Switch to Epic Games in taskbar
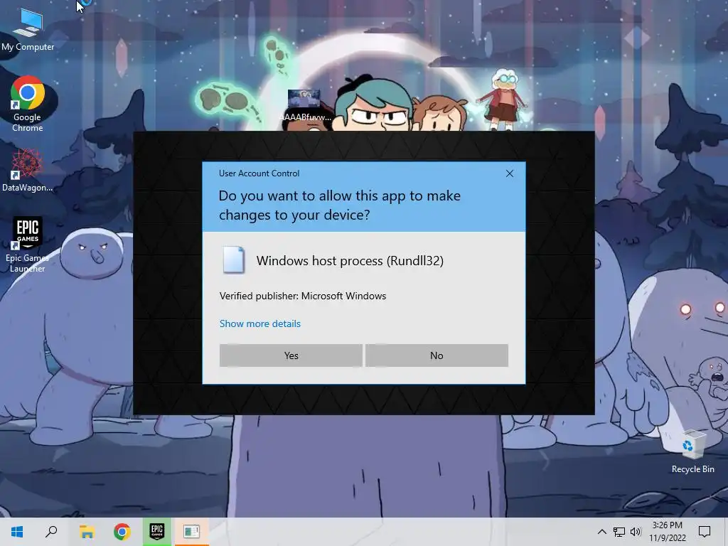The image size is (728, 546). [157, 532]
